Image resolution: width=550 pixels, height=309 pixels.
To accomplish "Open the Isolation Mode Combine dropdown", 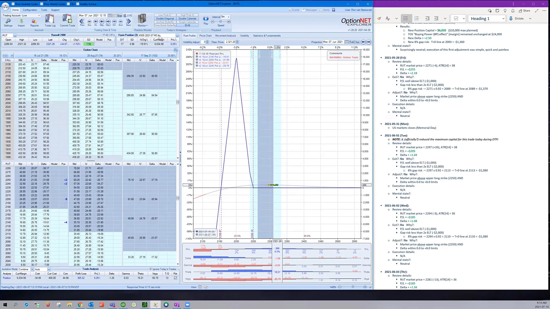I will click(32, 269).
